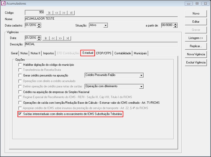Enable Habilitar digitação do código do município
211x157 pixels.
(20, 65)
